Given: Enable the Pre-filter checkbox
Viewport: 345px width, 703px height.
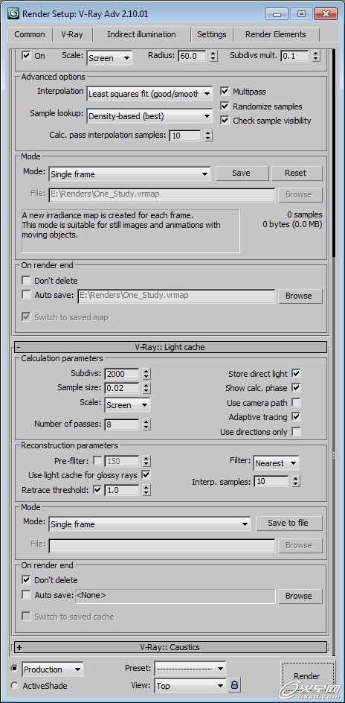Looking at the screenshot, I should (97, 460).
